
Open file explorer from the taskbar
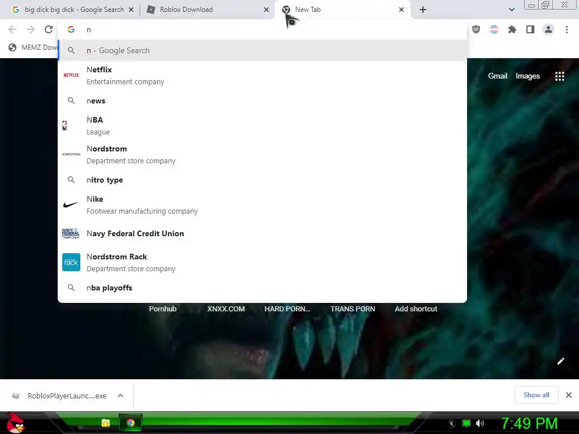(x=106, y=423)
